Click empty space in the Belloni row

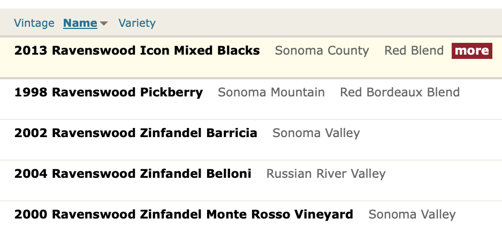(444, 174)
